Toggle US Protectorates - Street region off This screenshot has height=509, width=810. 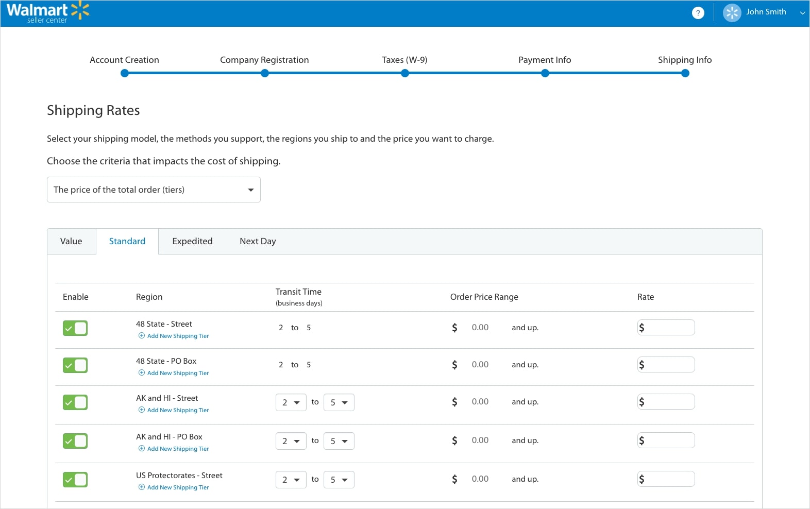tap(75, 480)
